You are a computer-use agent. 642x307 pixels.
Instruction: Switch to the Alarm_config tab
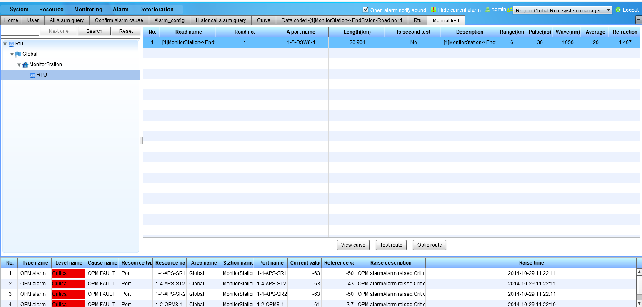point(170,20)
